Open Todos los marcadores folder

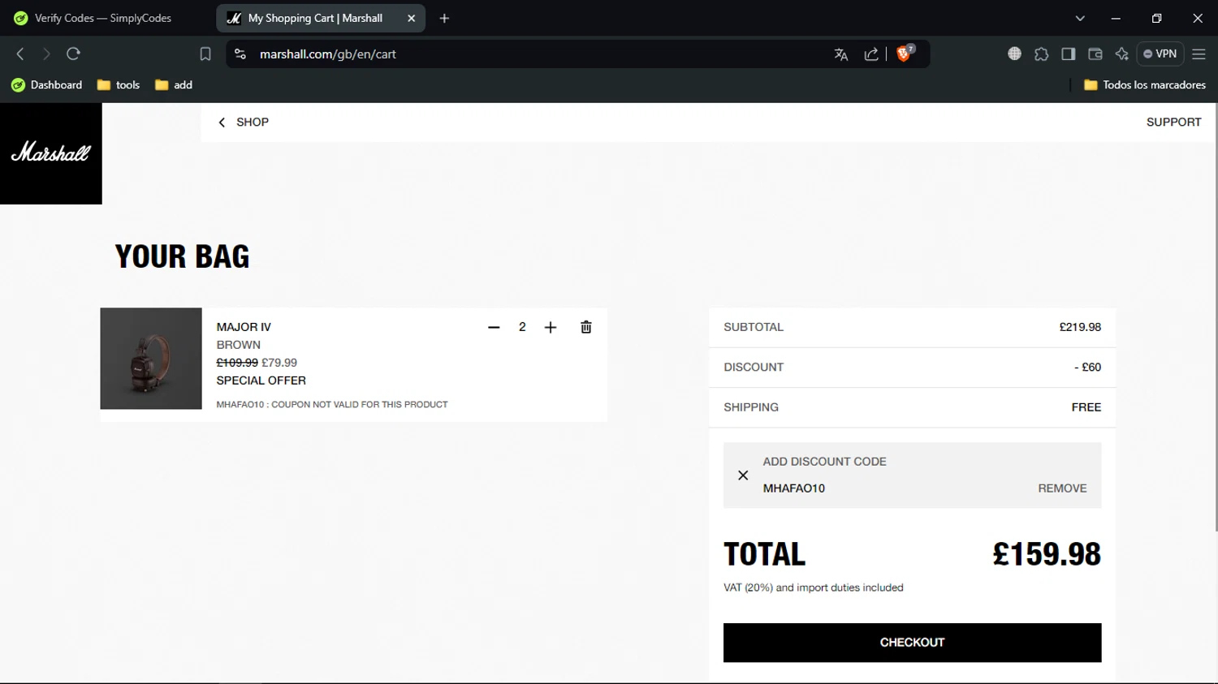pos(1145,84)
